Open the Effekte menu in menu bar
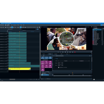The image size is (104, 104). (18, 25)
